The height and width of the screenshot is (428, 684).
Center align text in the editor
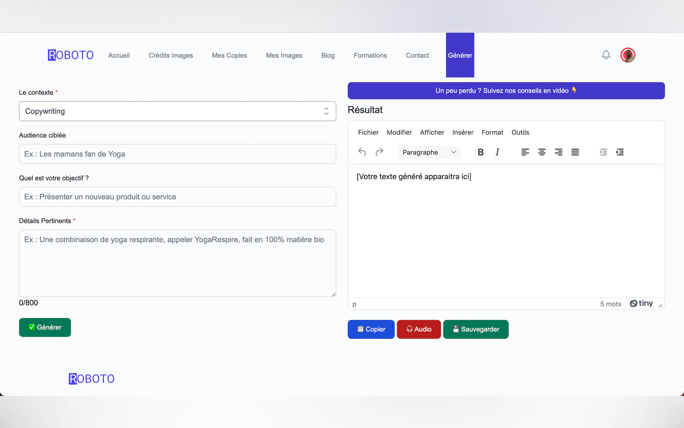pos(542,152)
